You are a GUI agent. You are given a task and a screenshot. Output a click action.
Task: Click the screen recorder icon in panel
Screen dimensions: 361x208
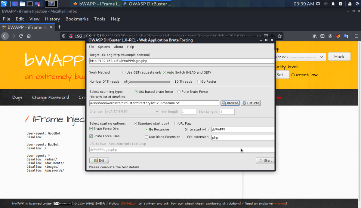point(37,4)
